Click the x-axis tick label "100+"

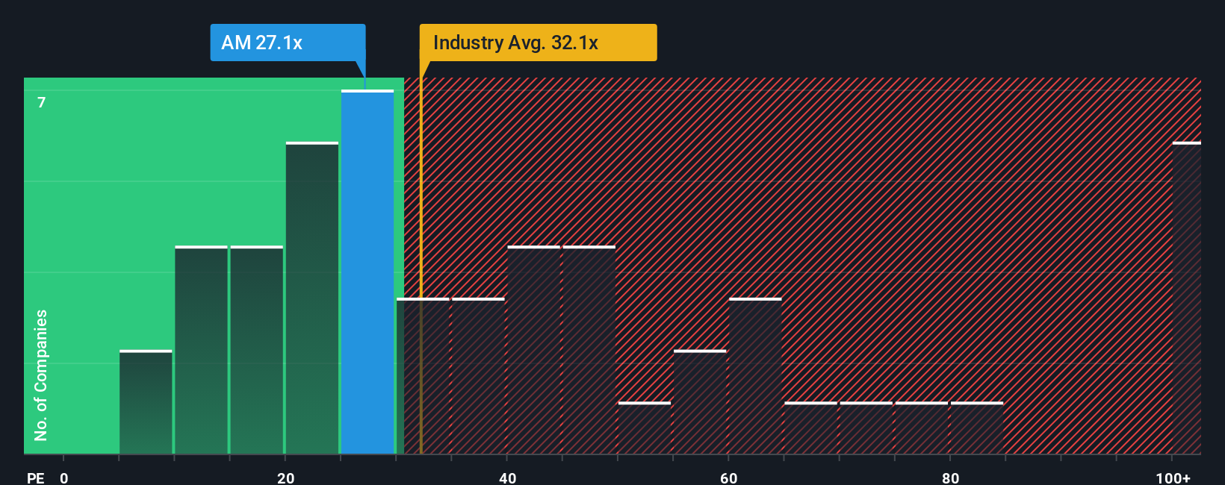click(x=1173, y=478)
